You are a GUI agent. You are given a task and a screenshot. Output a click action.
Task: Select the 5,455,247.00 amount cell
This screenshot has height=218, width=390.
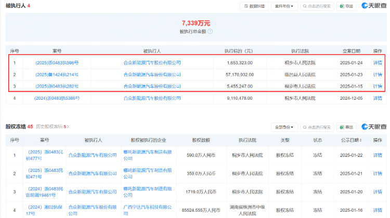click(x=240, y=86)
